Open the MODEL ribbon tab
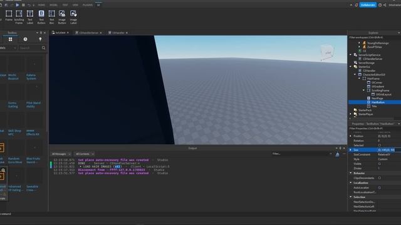Image resolution: width=401 pixels, height=225 pixels. pyautogui.click(x=53, y=5)
